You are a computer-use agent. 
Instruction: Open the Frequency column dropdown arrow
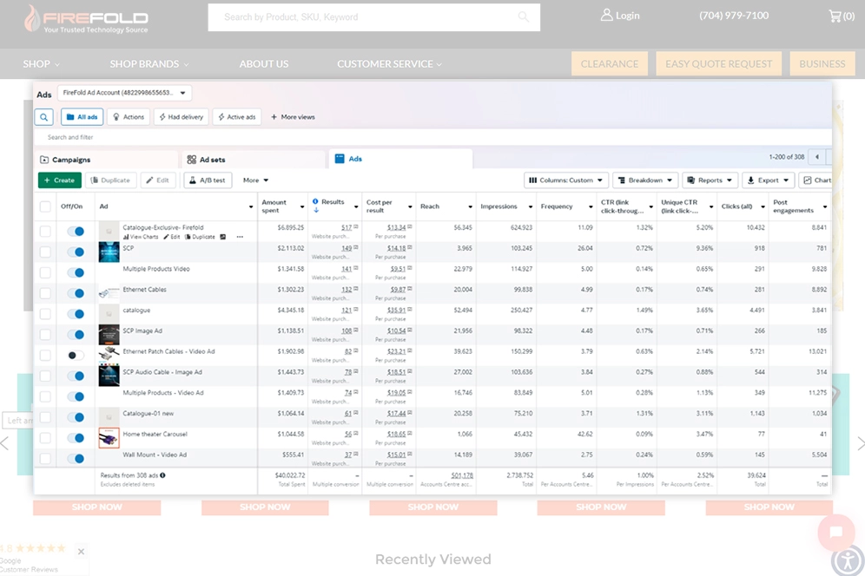591,206
